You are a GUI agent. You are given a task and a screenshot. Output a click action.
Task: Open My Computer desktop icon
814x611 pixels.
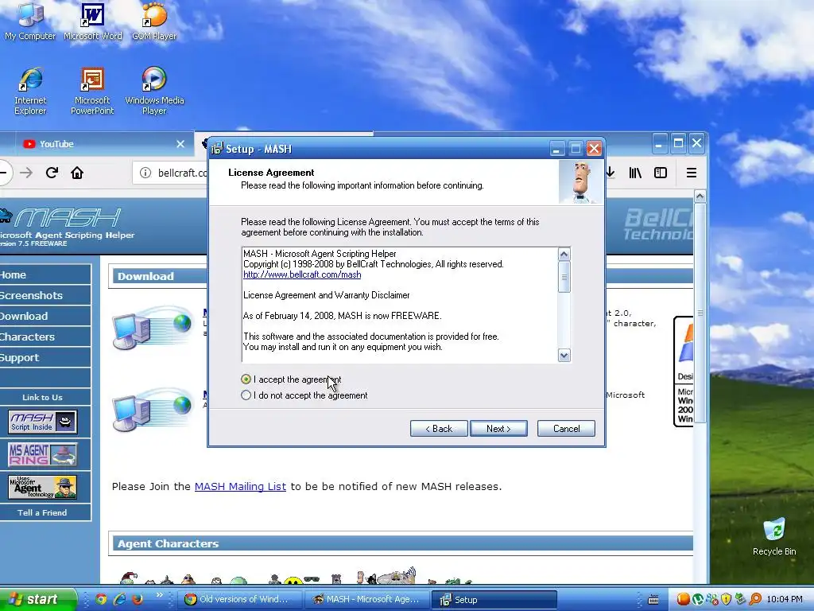tap(30, 21)
